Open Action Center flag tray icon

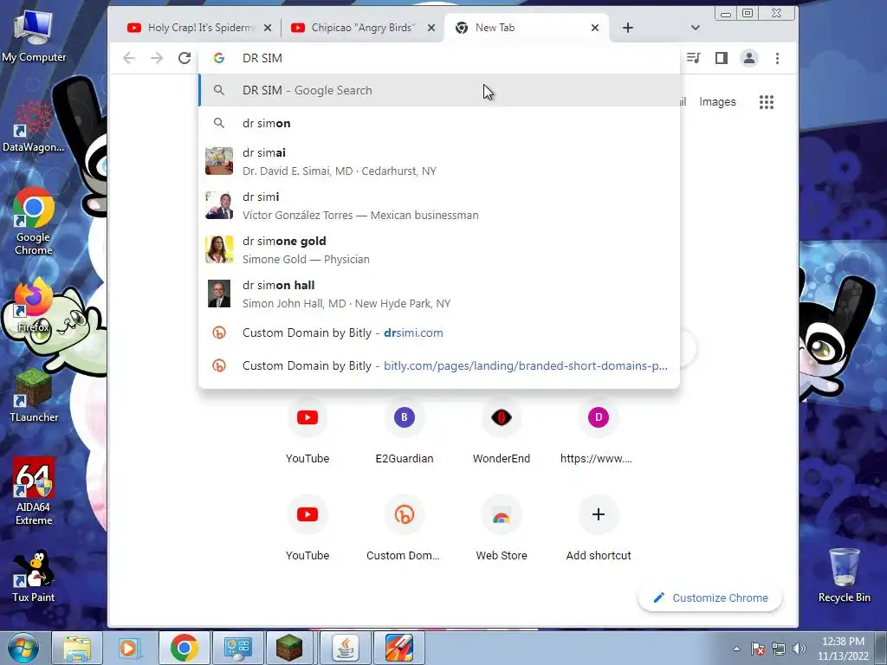pos(758,649)
